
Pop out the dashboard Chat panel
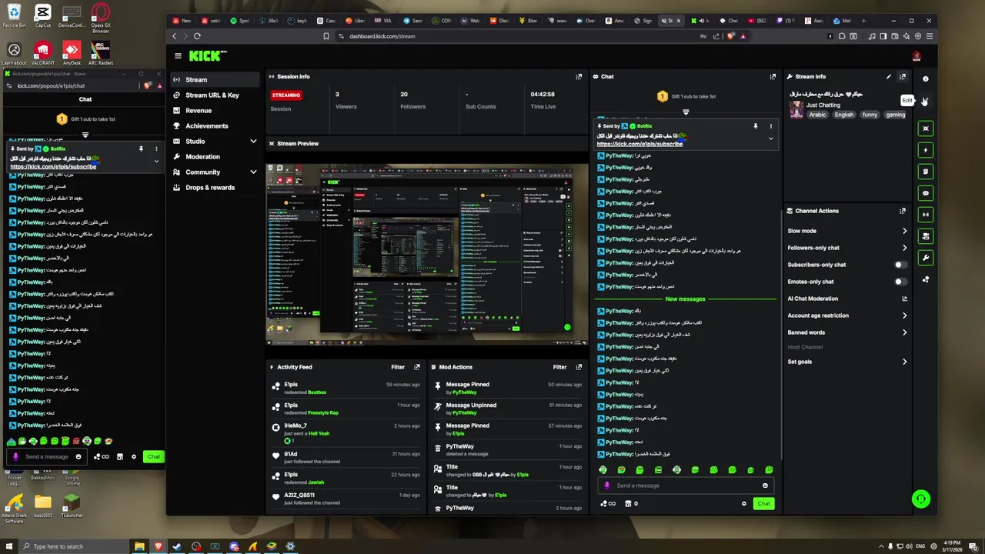pos(773,76)
